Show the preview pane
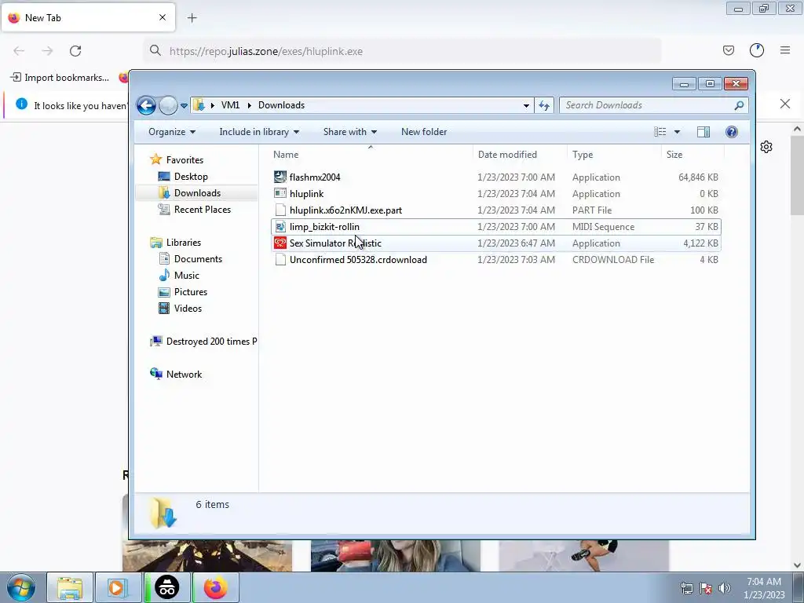The image size is (804, 603). pos(703,132)
